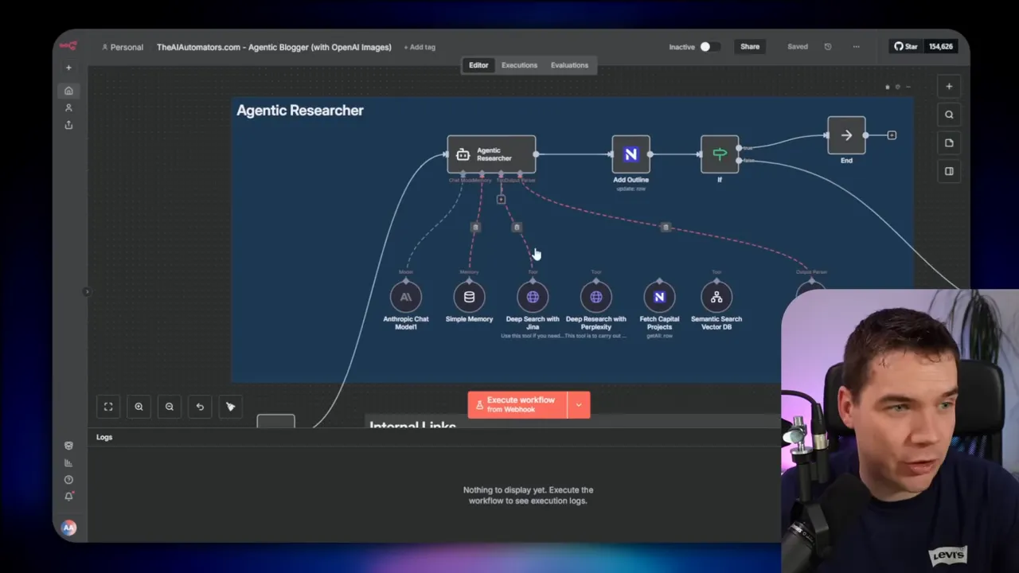Select the Deep Search with Jina tool
The width and height of the screenshot is (1019, 573).
coord(533,297)
